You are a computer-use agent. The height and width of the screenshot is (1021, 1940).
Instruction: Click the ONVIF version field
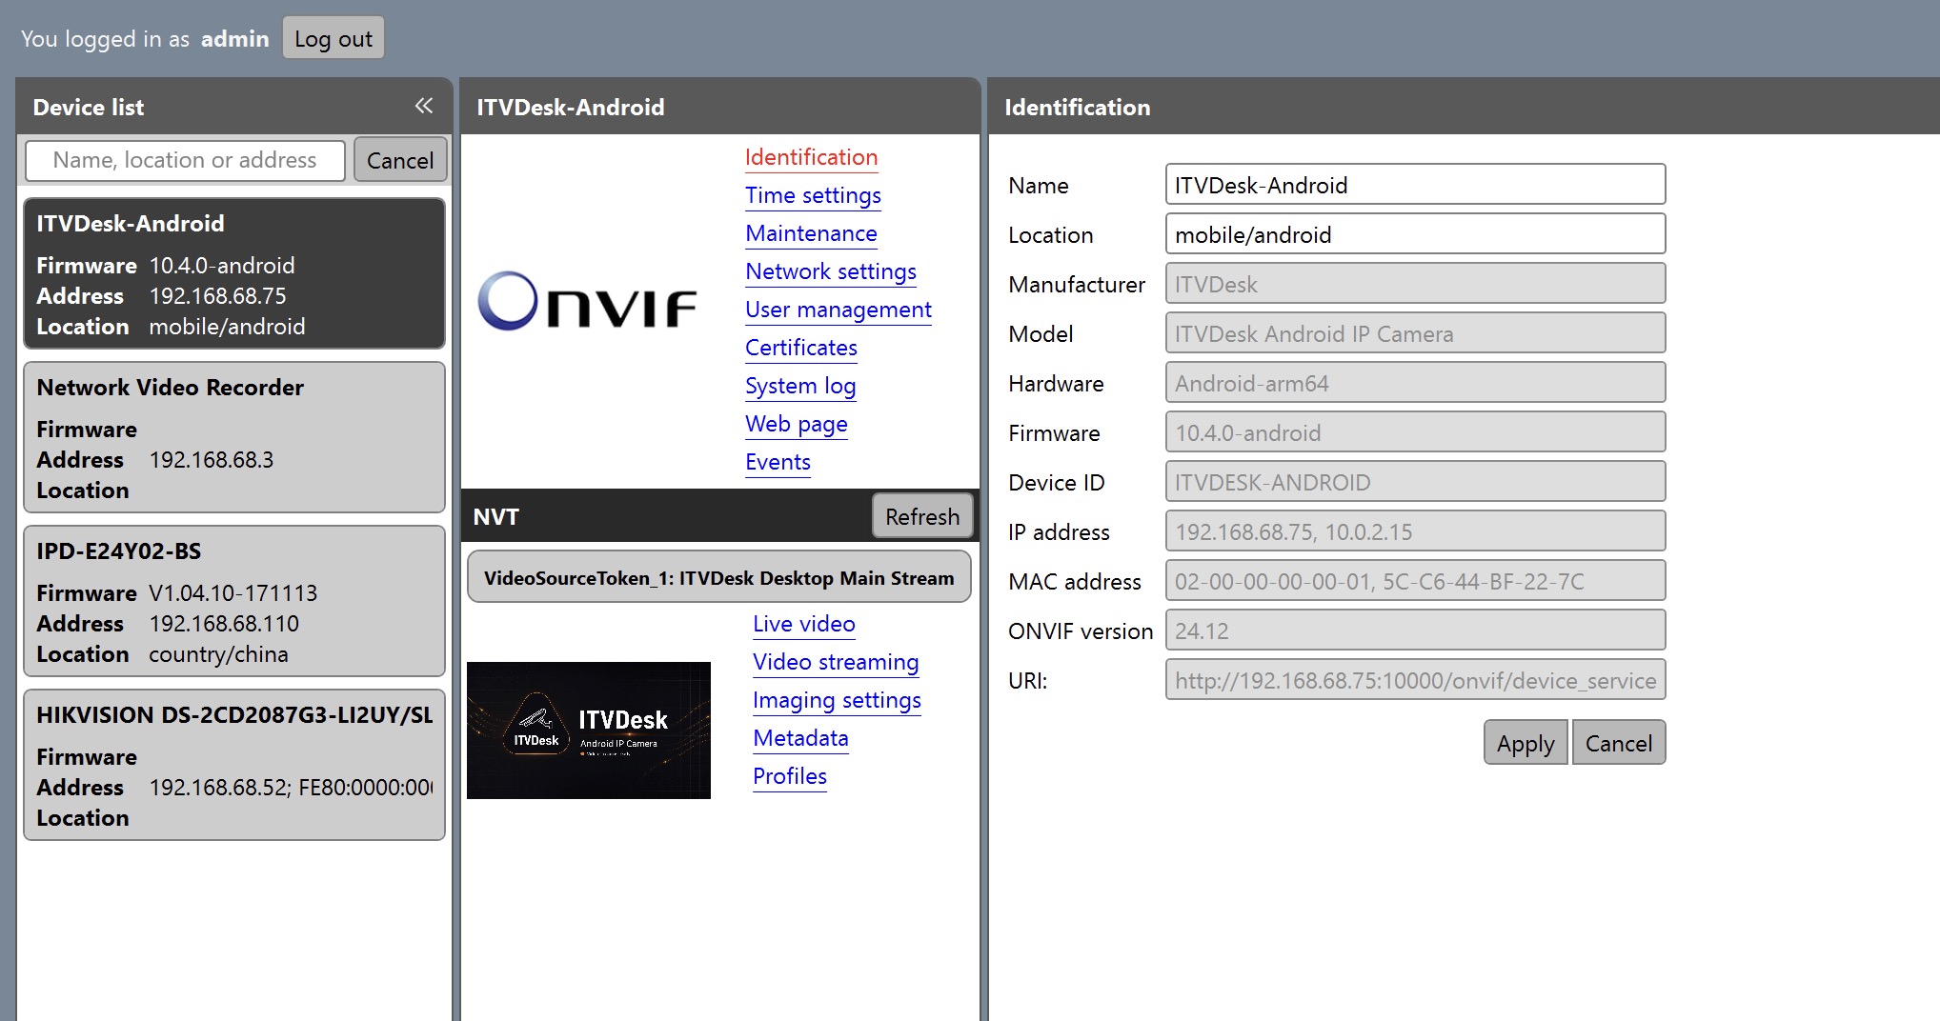[x=1415, y=631]
